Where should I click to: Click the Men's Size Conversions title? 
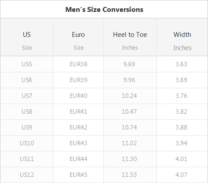tap(104, 10)
